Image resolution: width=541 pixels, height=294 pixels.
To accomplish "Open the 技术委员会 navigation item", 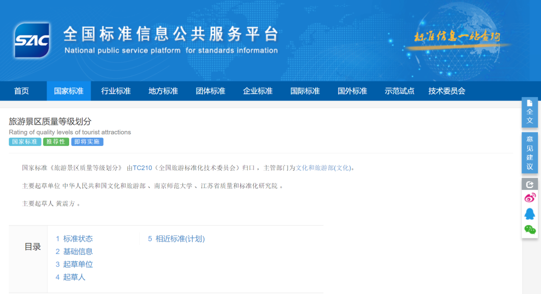I will [447, 91].
